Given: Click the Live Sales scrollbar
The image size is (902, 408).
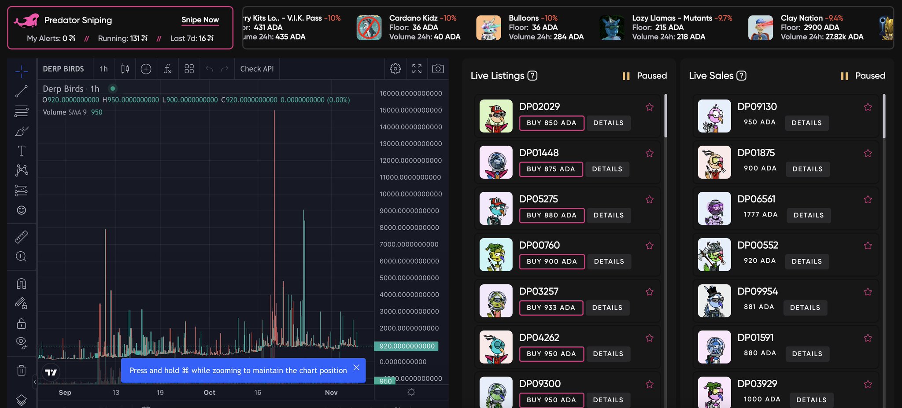Looking at the screenshot, I should [x=884, y=115].
